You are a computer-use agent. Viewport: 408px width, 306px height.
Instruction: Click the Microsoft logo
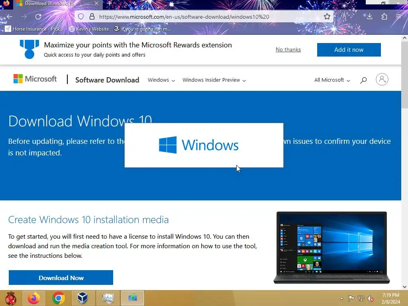(35, 79)
